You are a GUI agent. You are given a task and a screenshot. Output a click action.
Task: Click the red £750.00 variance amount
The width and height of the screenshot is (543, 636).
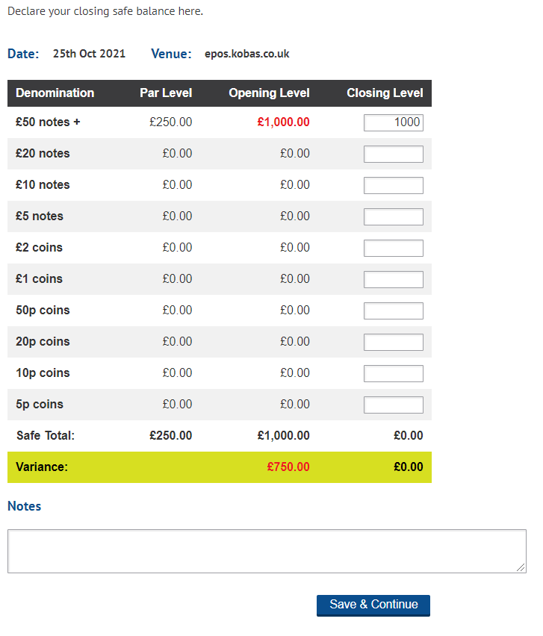288,467
